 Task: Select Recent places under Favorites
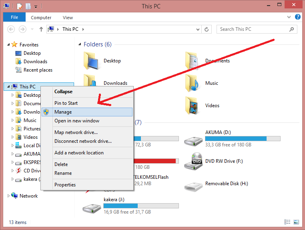point(38,70)
